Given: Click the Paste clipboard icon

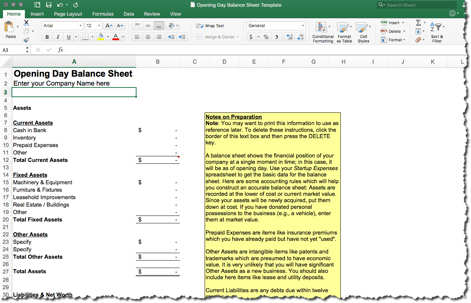Looking at the screenshot, I should (x=9, y=27).
